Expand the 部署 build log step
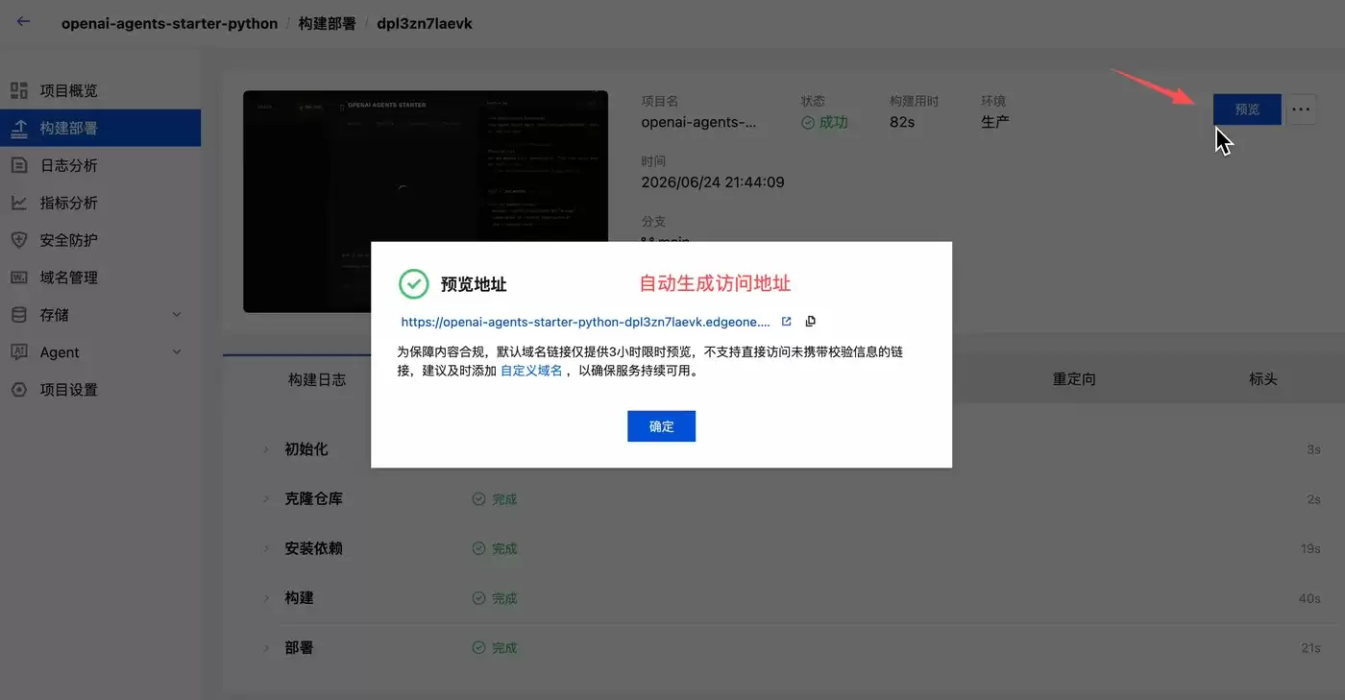This screenshot has height=700, width=1345. tap(266, 648)
